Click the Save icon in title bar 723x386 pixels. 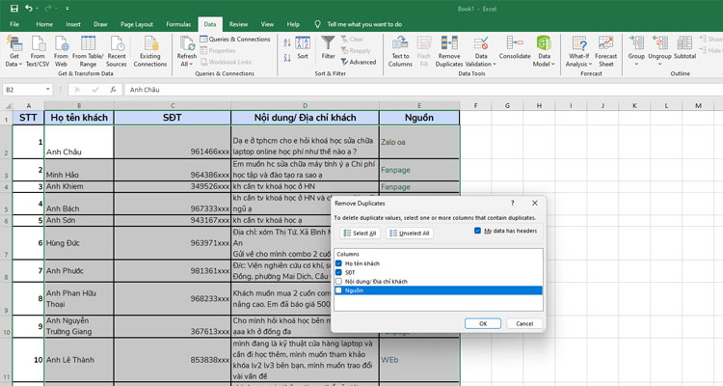coord(14,9)
